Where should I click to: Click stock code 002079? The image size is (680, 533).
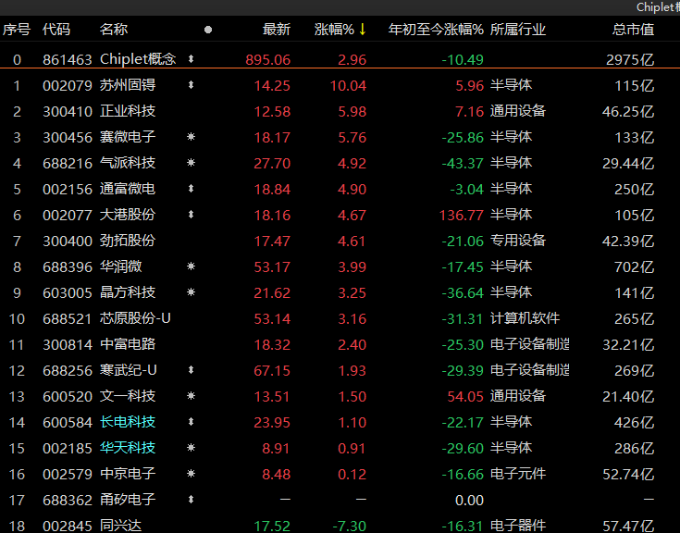(x=68, y=85)
